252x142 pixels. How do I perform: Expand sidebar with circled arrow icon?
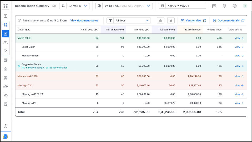point(6,126)
